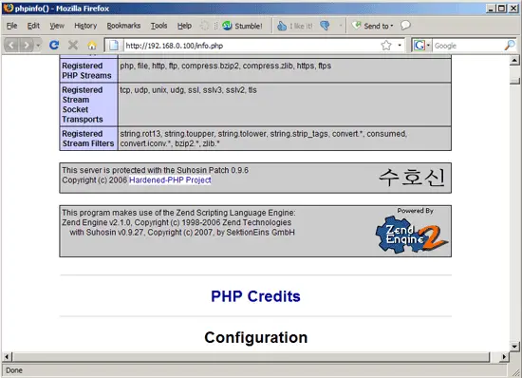
Task: Click the Firefox icon in title bar
Action: [x=8, y=8]
